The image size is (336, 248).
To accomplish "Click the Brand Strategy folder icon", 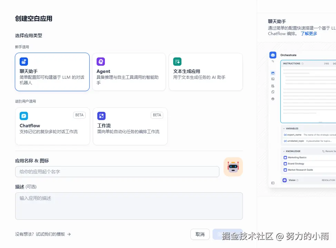I will coord(285,164).
